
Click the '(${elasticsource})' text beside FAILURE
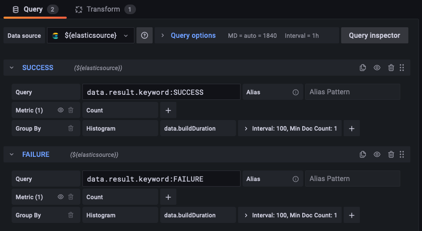(x=94, y=155)
